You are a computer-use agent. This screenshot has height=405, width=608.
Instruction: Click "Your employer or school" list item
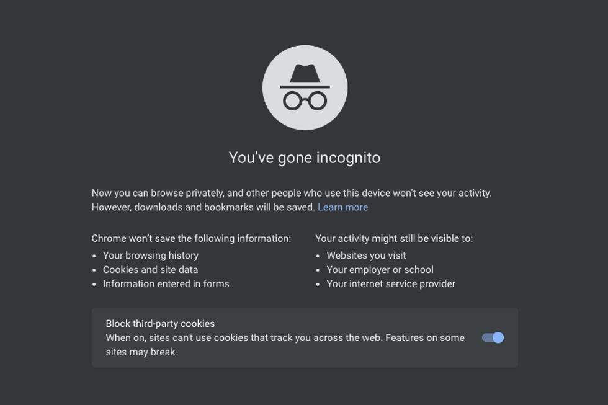380,270
